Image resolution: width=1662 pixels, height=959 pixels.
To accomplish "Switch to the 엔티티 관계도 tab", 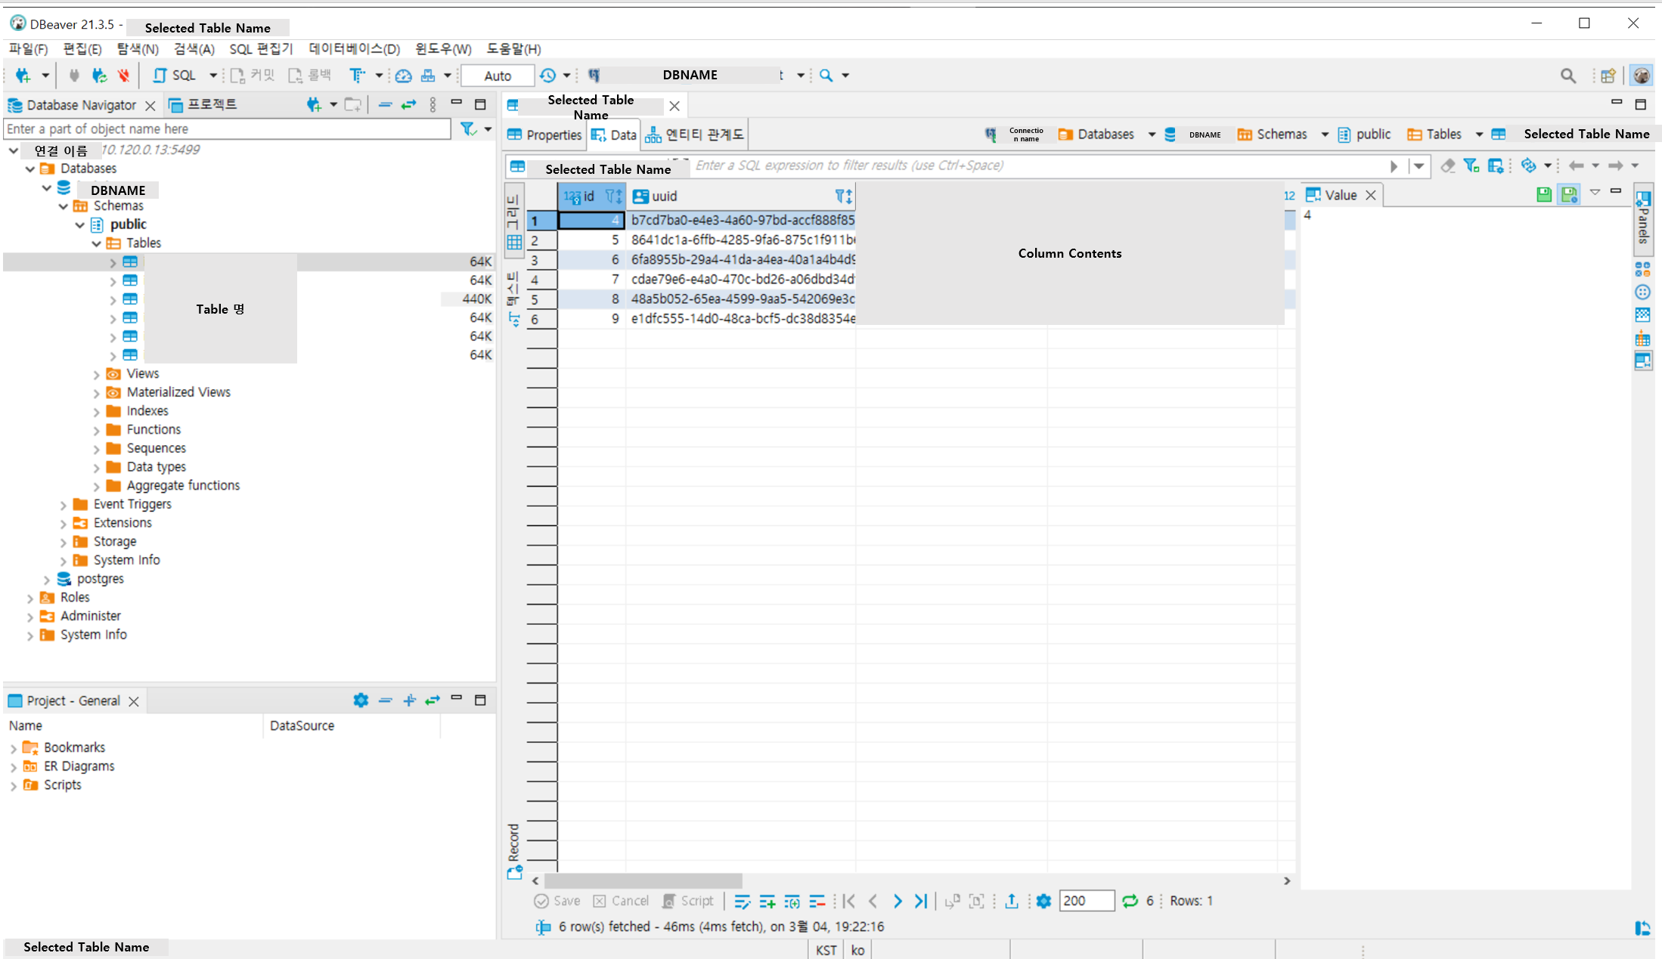I will (695, 135).
